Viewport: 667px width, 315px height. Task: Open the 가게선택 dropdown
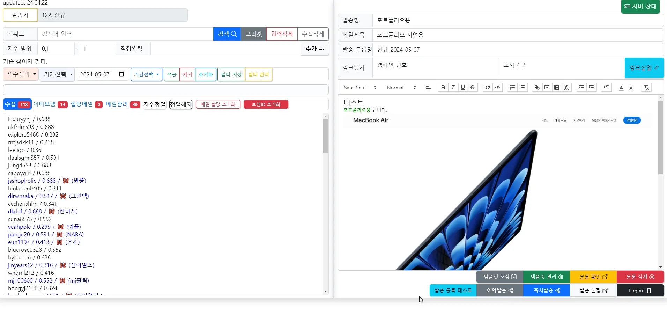57,74
